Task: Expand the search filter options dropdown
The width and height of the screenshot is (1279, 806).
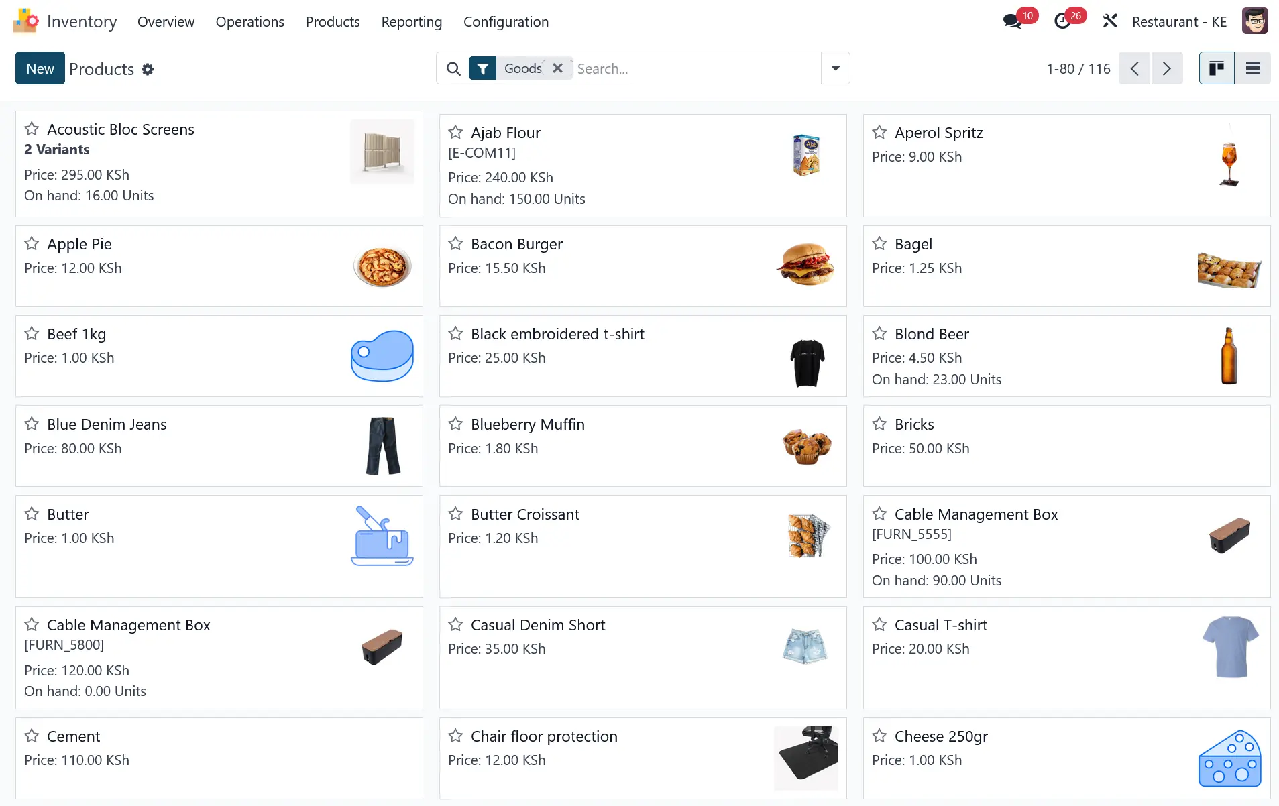Action: point(836,68)
